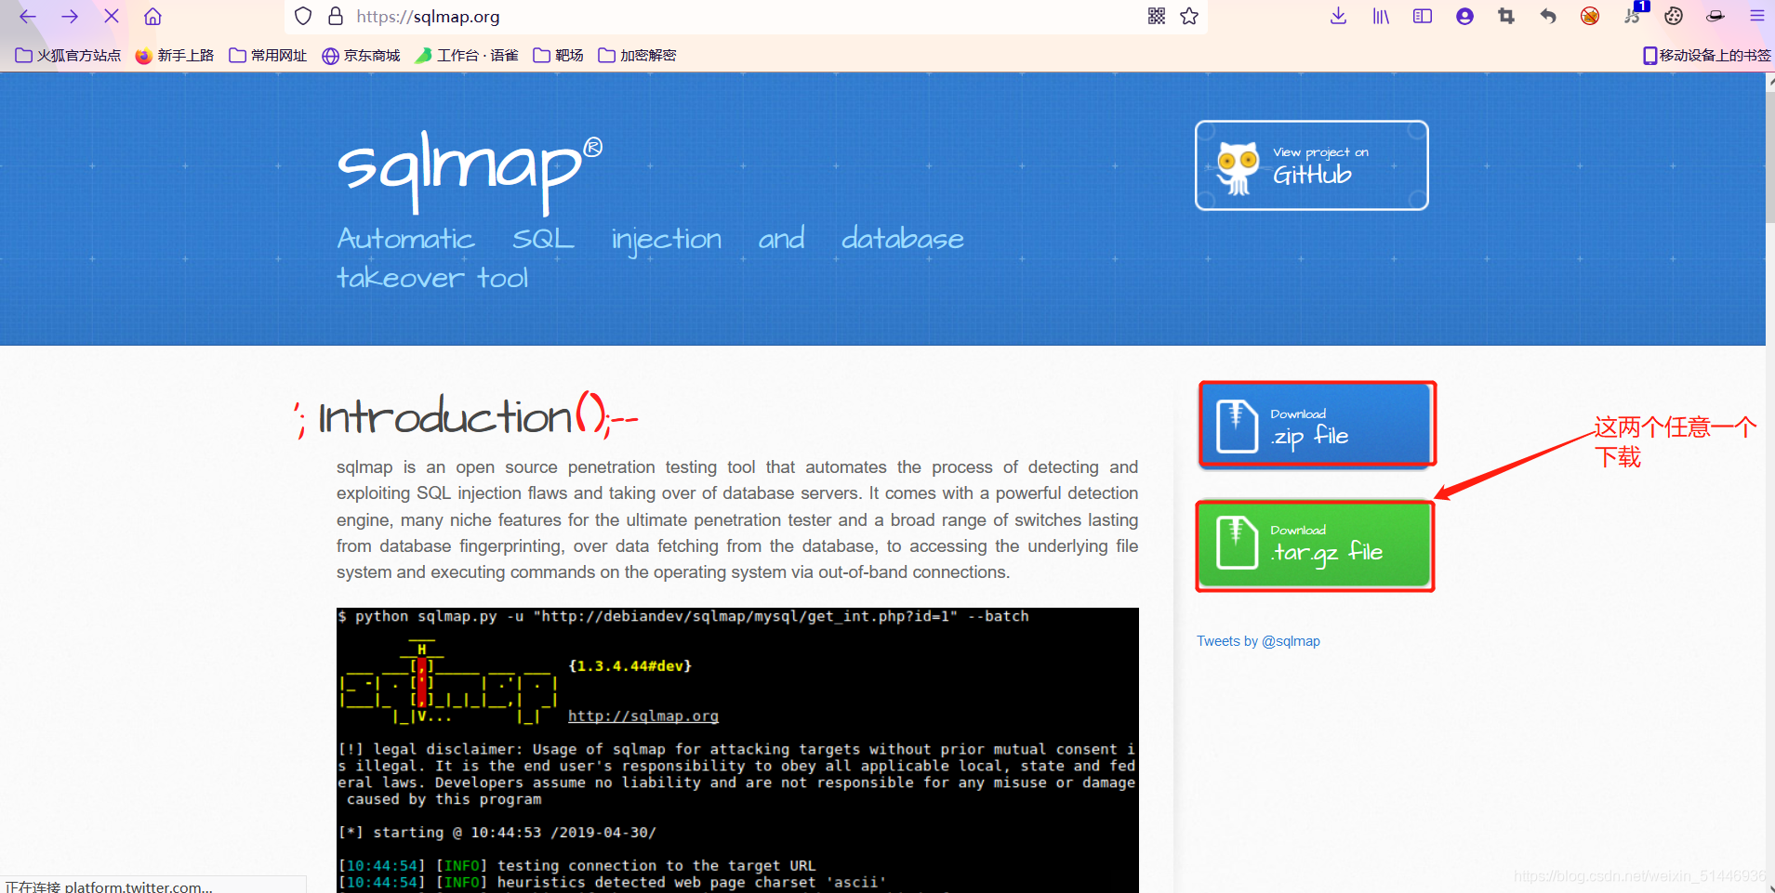The height and width of the screenshot is (893, 1775).
Task: Open the Library bookmarks and history
Action: click(1381, 16)
